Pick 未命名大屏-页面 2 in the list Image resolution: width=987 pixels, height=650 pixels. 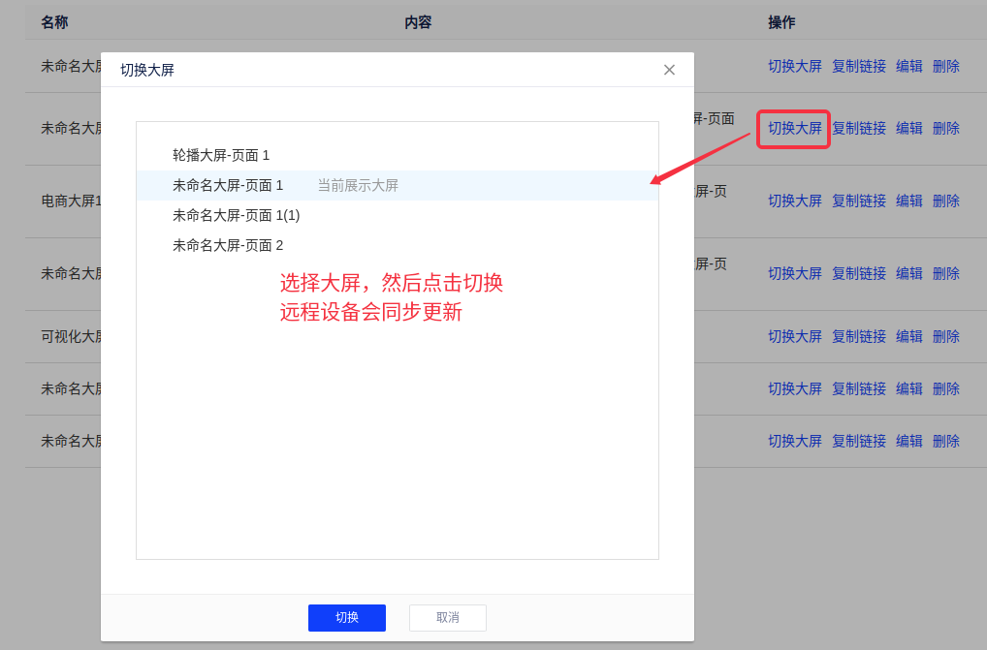point(228,245)
